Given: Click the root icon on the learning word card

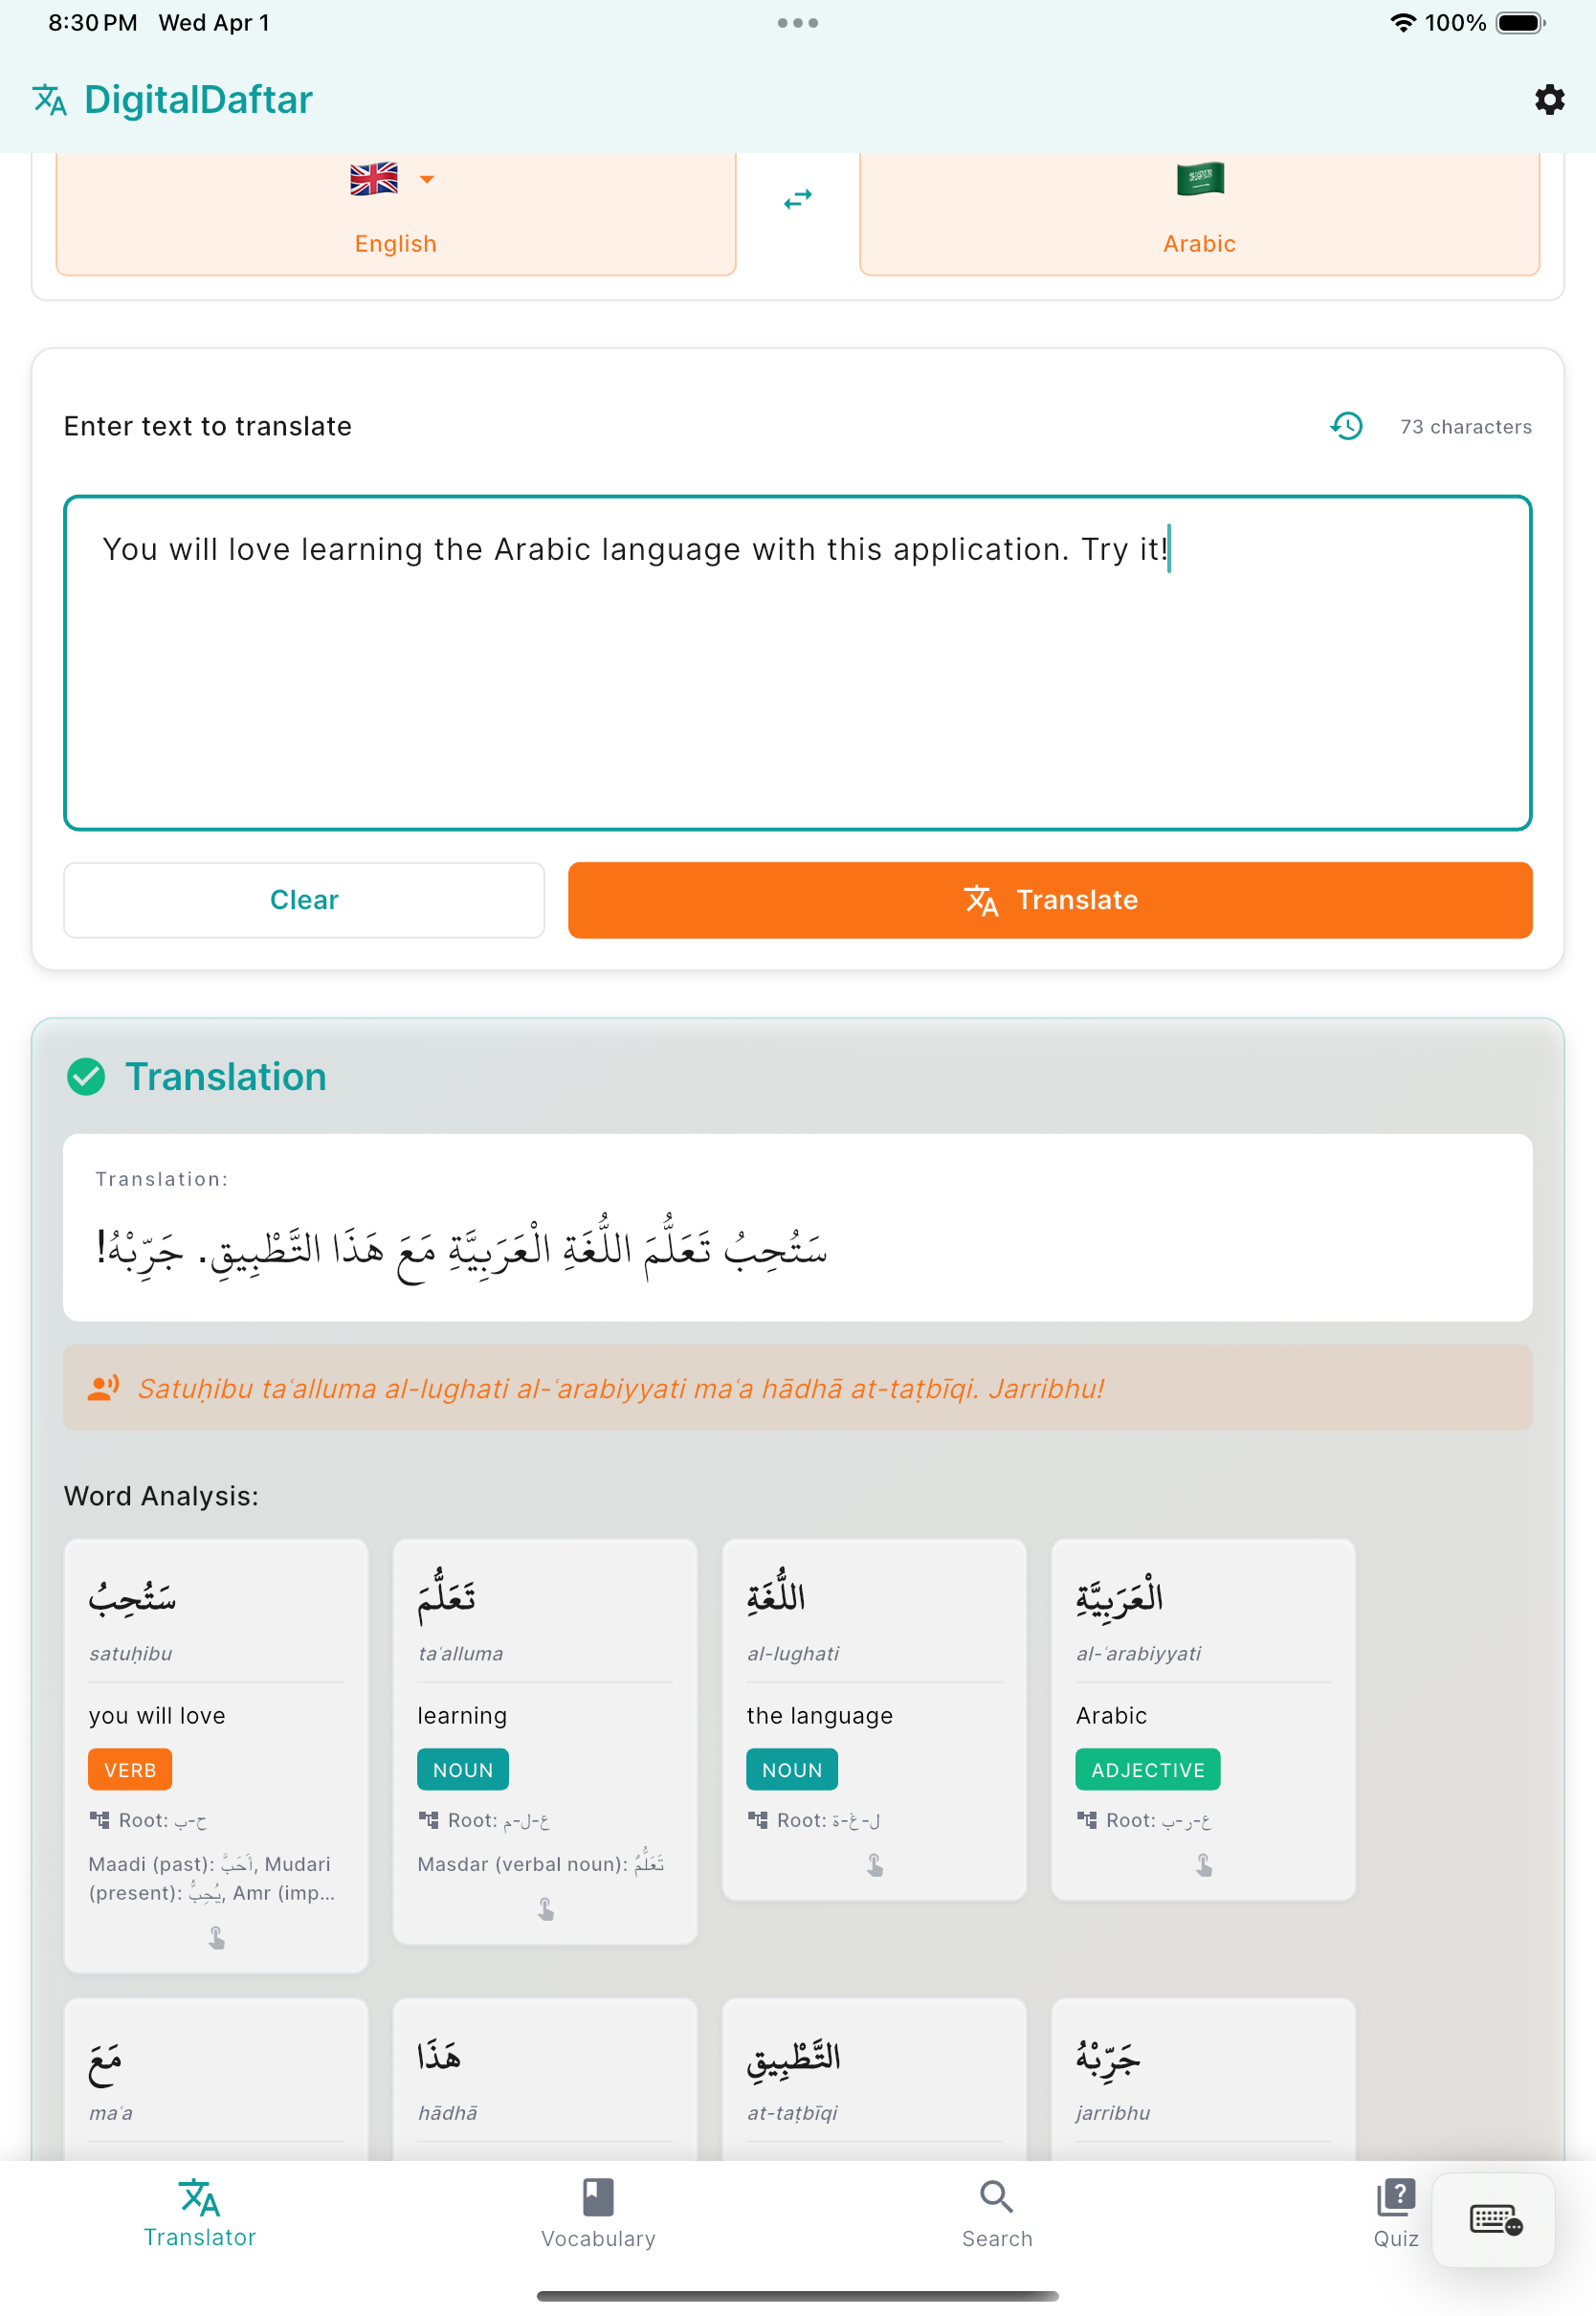Looking at the screenshot, I should 429,1820.
